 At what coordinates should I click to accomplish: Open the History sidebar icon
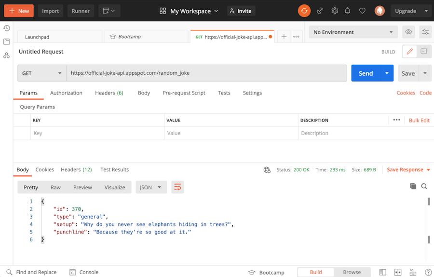[6, 28]
